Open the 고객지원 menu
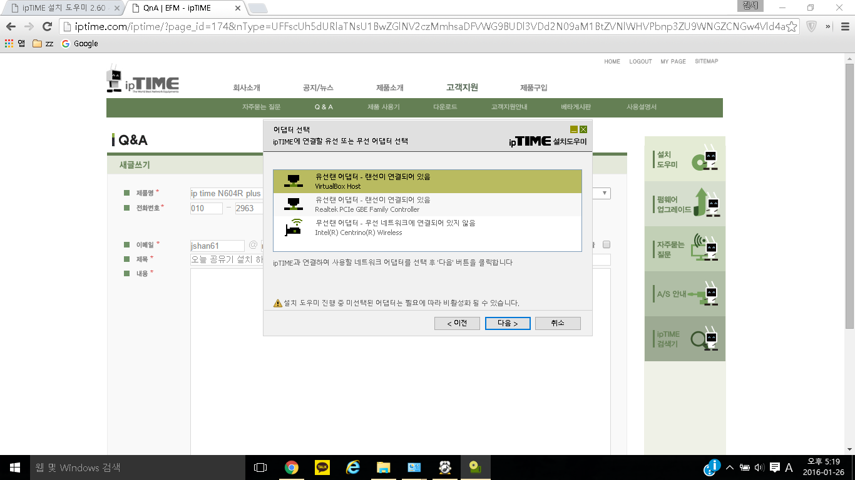Screen dimensions: 855x480 point(462,87)
